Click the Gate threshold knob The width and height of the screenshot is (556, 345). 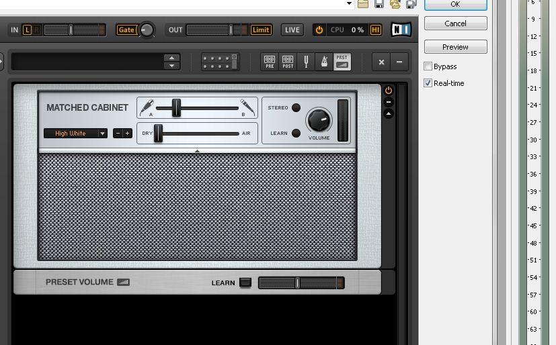147,30
